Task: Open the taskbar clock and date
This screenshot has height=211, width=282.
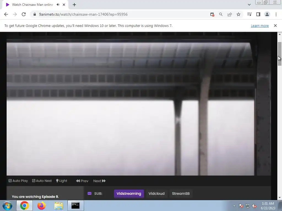Action: tap(268, 206)
